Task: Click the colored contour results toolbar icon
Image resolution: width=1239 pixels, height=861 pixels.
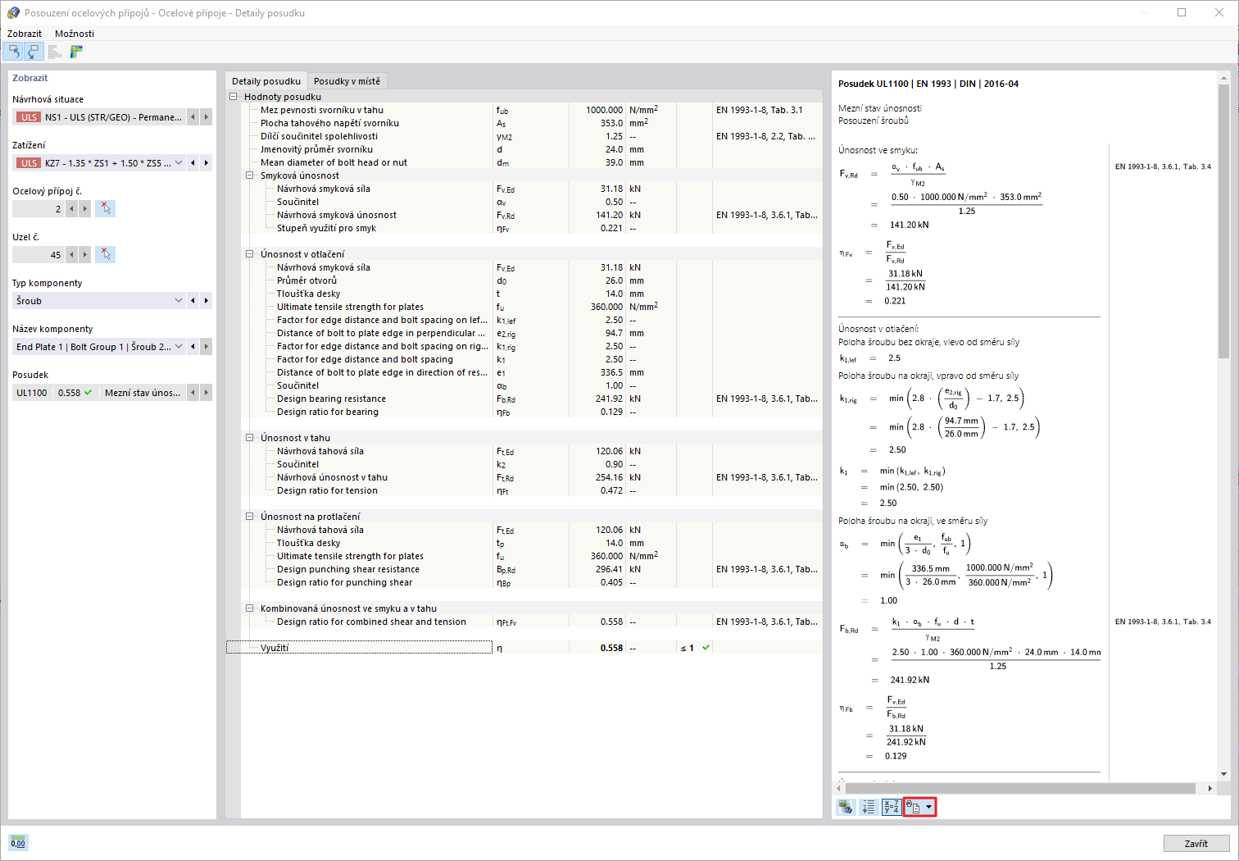Action: point(76,52)
